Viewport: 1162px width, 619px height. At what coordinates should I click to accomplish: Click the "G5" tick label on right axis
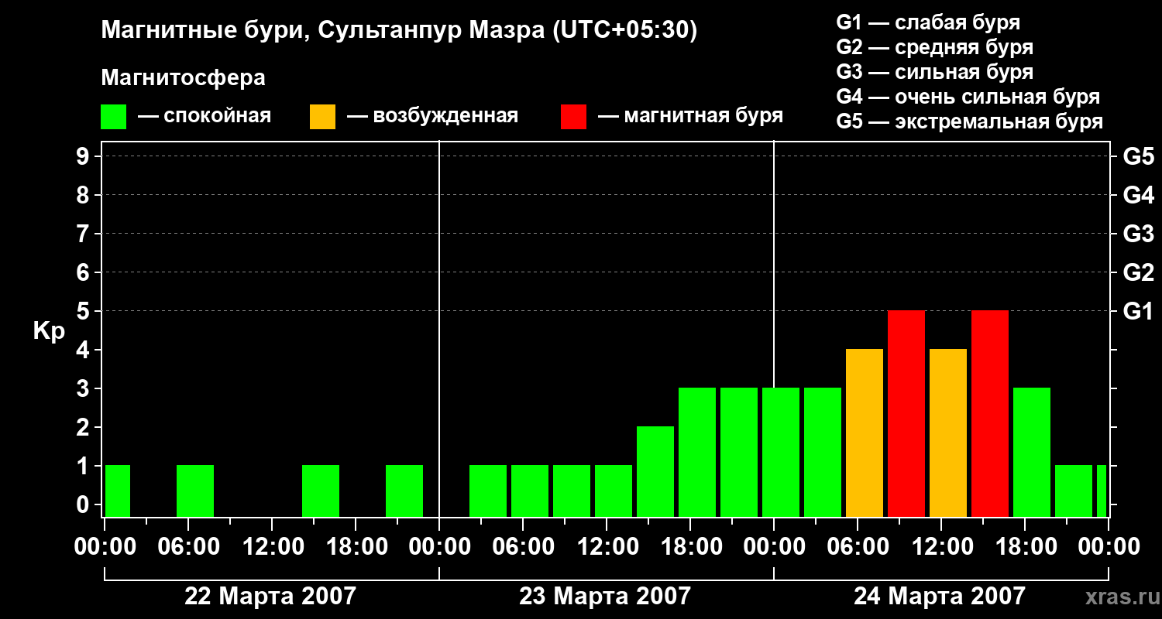[1139, 156]
